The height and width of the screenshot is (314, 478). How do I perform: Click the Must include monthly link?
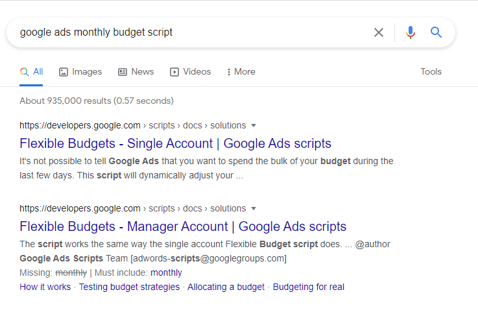coord(166,273)
